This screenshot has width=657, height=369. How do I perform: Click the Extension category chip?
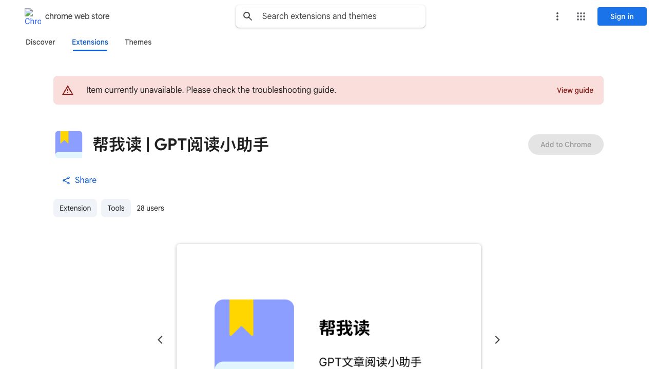pyautogui.click(x=75, y=208)
